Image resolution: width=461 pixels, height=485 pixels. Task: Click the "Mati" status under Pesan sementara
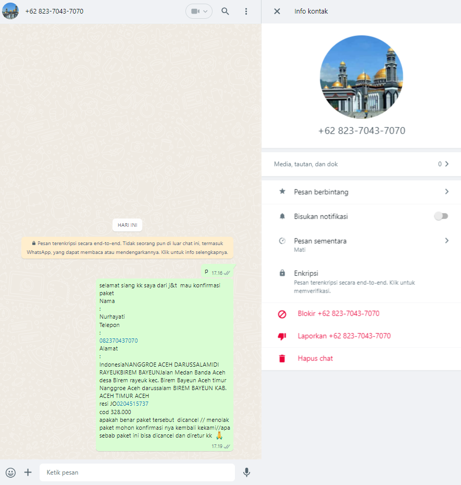coord(300,250)
